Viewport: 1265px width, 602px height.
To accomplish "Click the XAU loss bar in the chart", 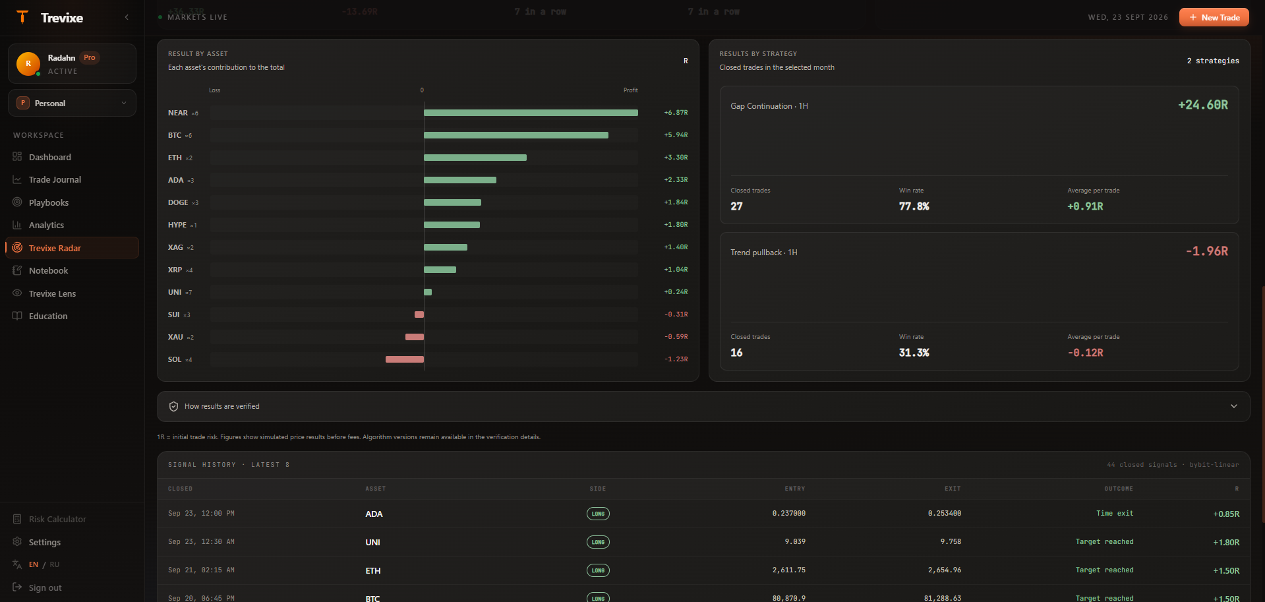I will [x=415, y=337].
